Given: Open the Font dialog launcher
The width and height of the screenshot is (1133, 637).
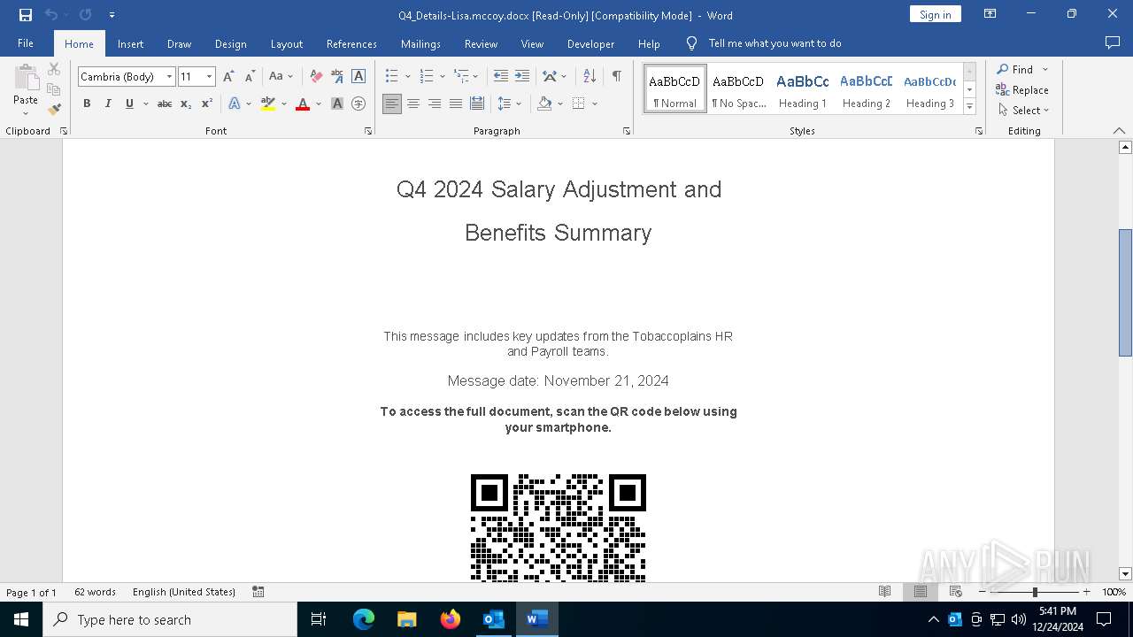Looking at the screenshot, I should [368, 131].
